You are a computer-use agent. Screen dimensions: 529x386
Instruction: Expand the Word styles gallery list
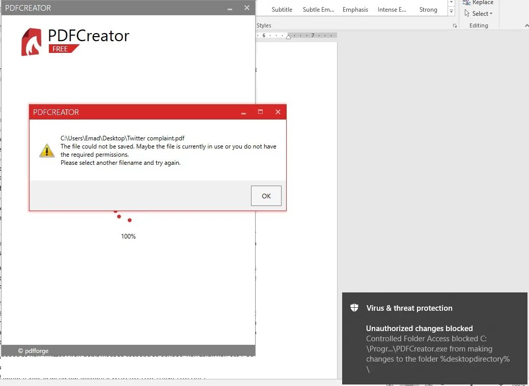pyautogui.click(x=452, y=11)
